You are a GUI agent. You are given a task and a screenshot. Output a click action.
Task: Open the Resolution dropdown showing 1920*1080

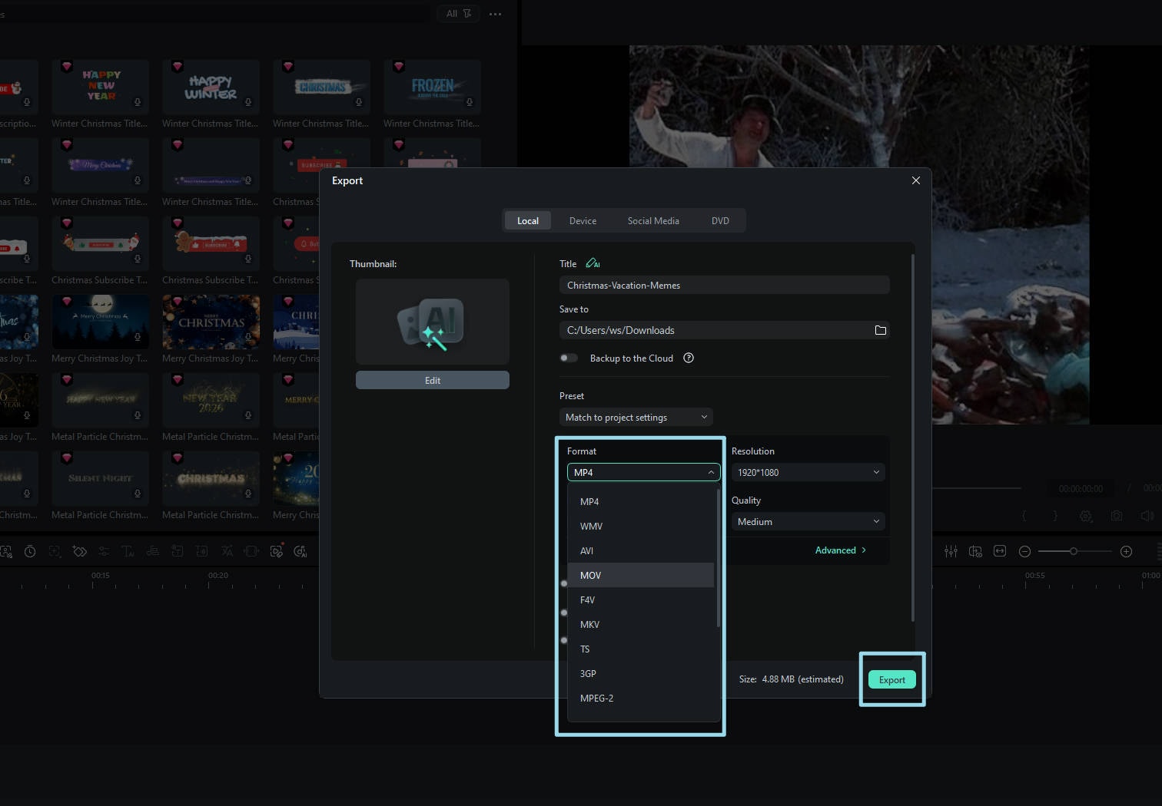[808, 472]
